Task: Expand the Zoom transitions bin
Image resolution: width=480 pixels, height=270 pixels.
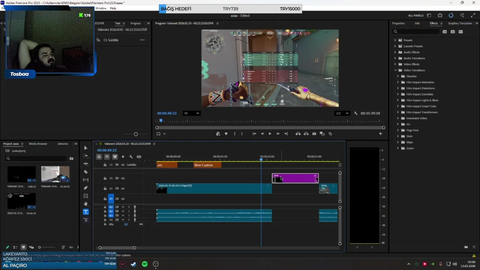Action: (398, 148)
